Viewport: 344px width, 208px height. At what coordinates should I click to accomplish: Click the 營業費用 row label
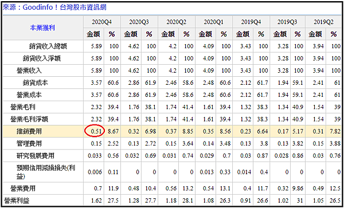(23, 189)
